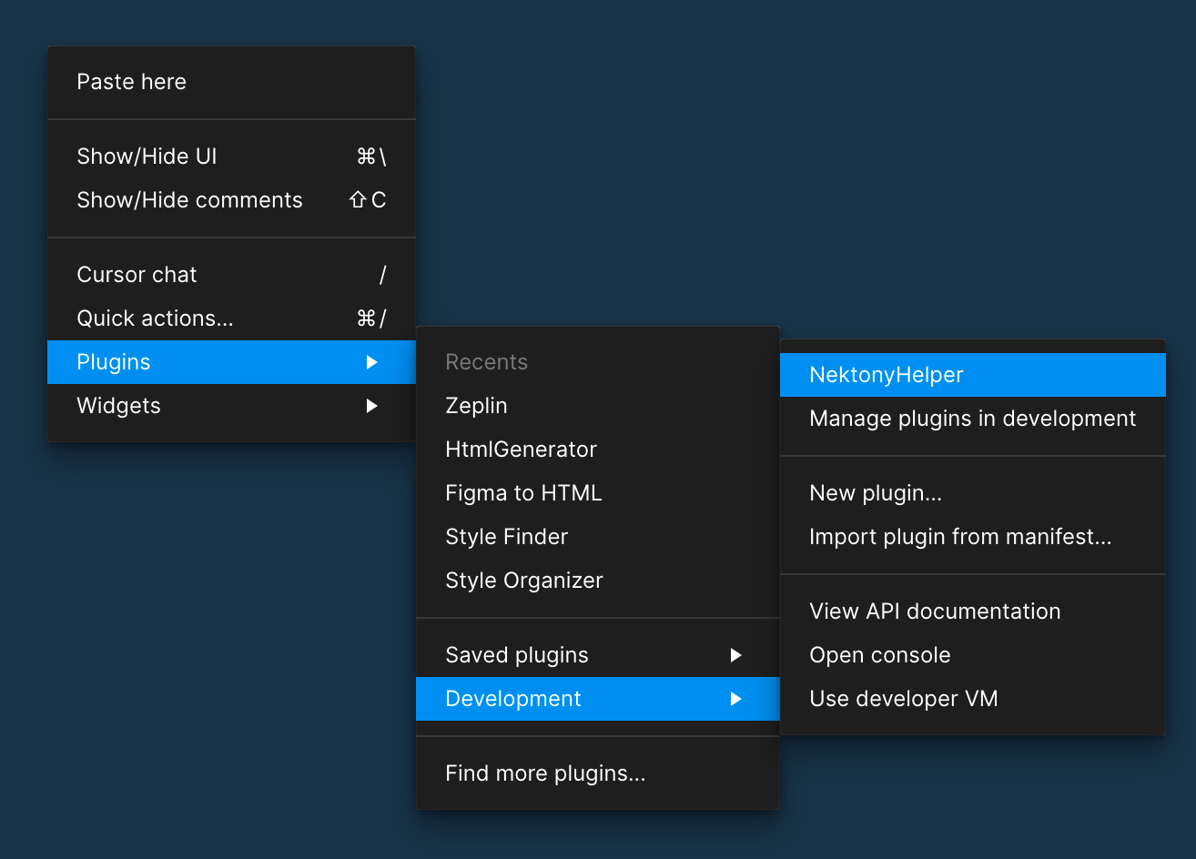The width and height of the screenshot is (1196, 859).
Task: Start the Style Organizer plugin
Action: (x=523, y=581)
